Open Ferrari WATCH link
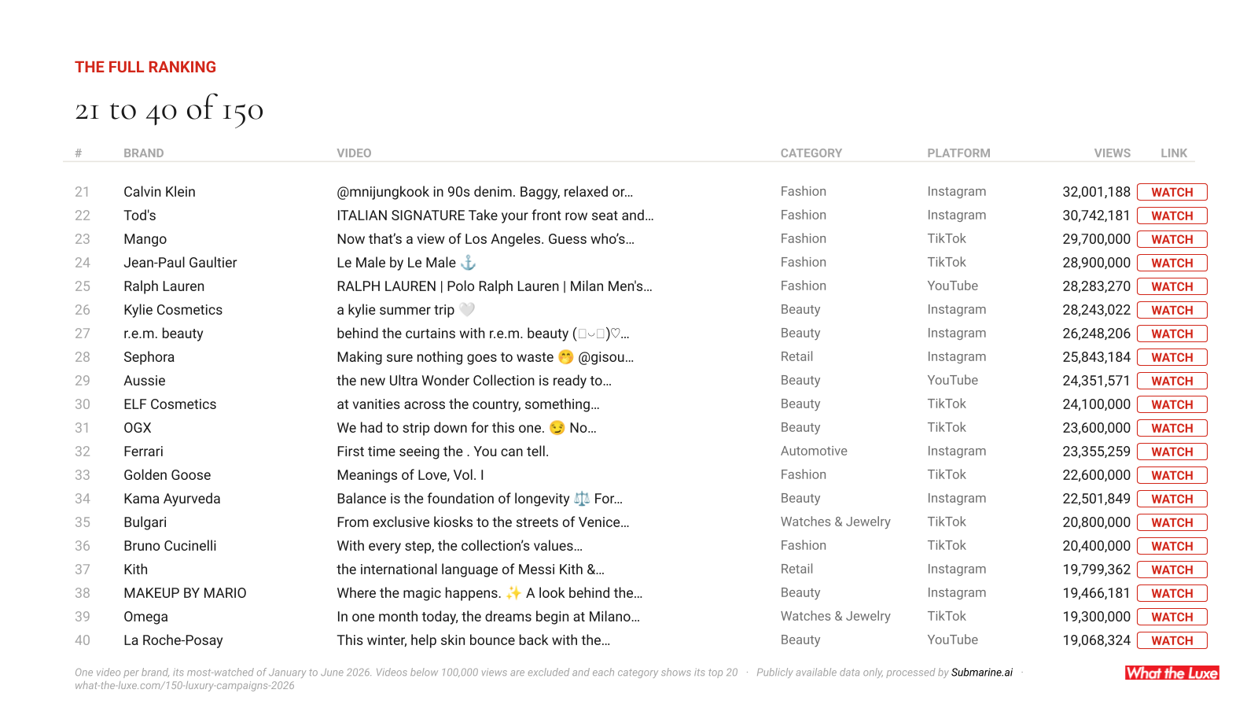The width and height of the screenshot is (1258, 708). click(1172, 452)
